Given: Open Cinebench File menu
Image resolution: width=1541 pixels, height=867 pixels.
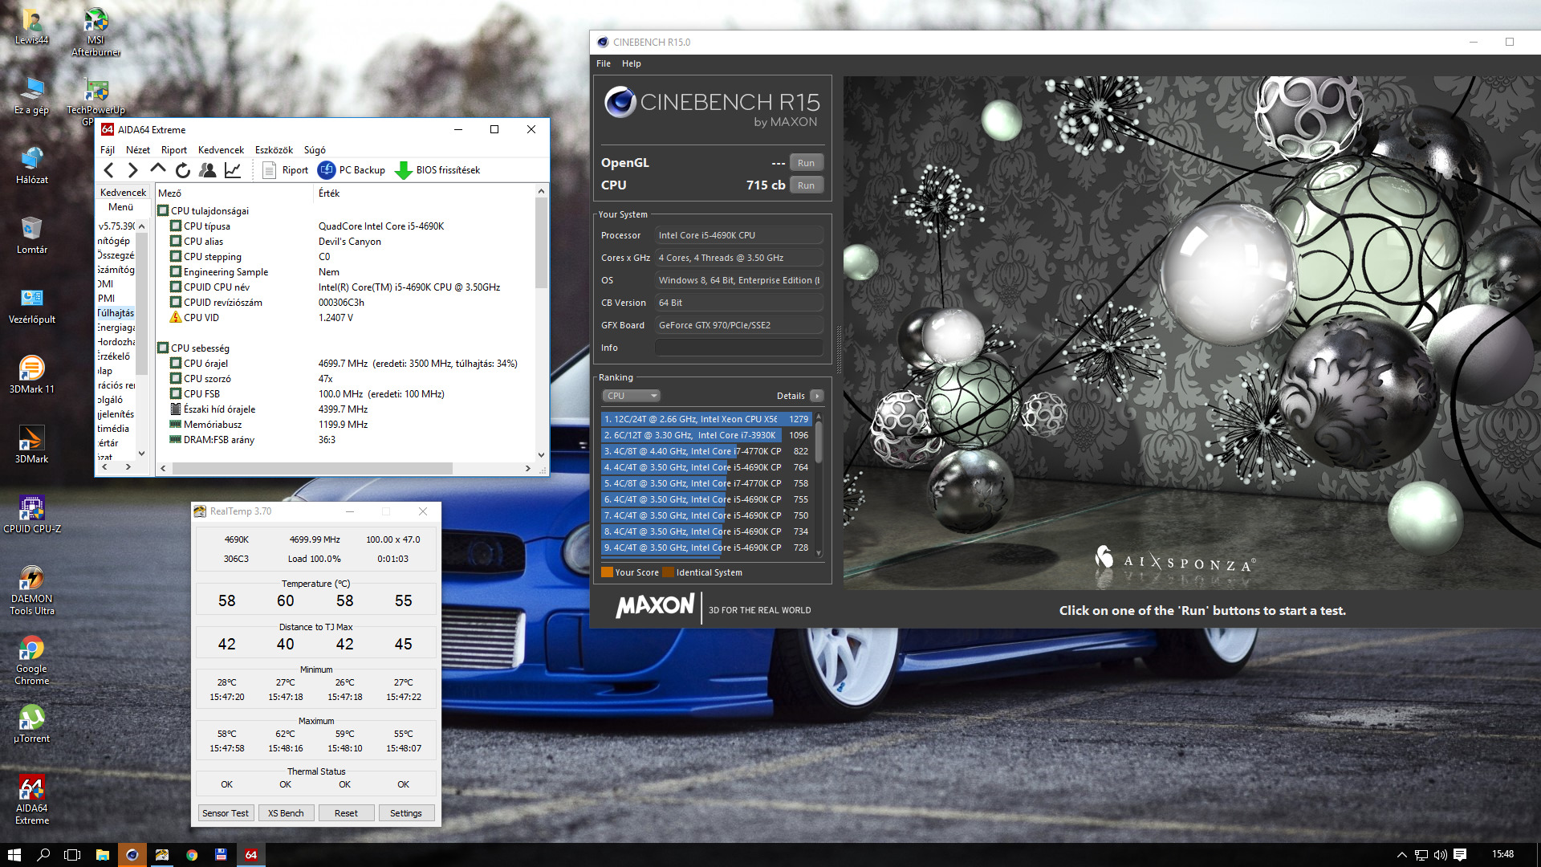Looking at the screenshot, I should point(604,63).
